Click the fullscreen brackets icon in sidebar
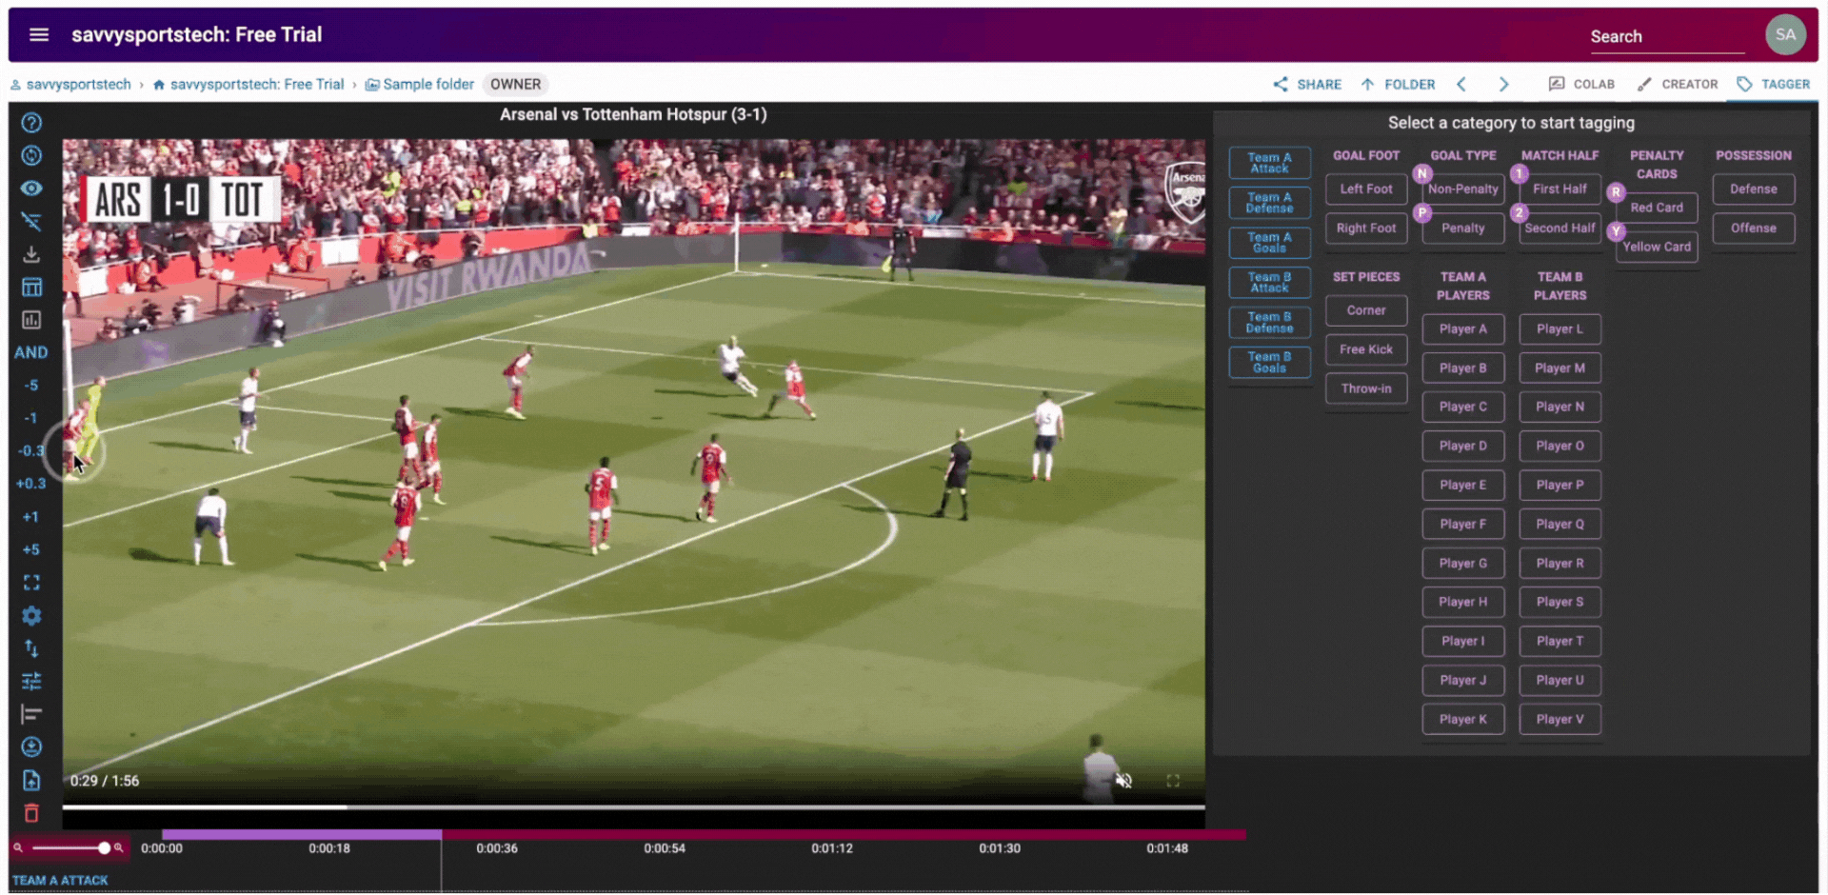1828x895 pixels. coord(31,583)
